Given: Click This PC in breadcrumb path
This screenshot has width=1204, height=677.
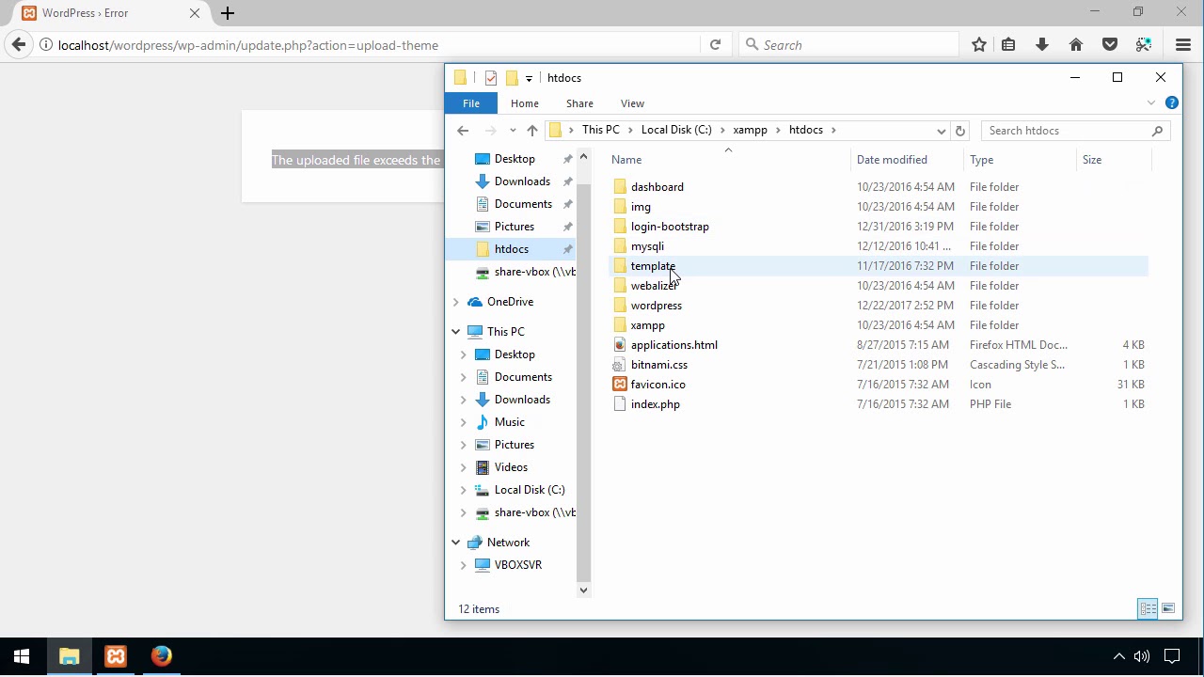Looking at the screenshot, I should (600, 130).
